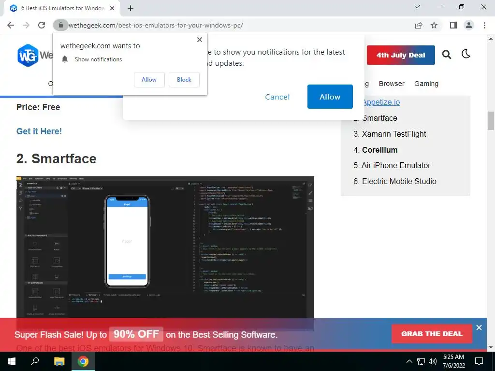This screenshot has width=495, height=371.
Task: Click the share page icon in address bar
Action: click(419, 25)
